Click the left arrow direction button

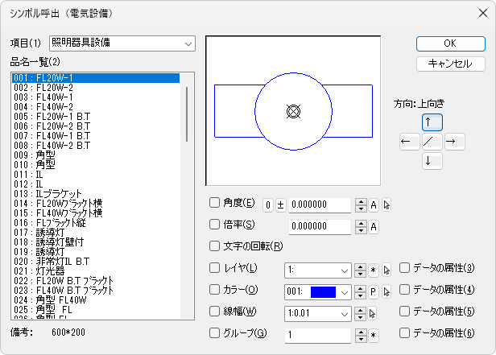pyautogui.click(x=409, y=142)
